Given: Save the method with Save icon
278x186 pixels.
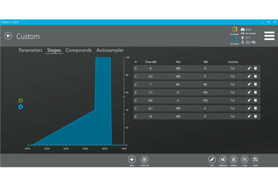Looking at the screenshot, I should [x=255, y=159].
